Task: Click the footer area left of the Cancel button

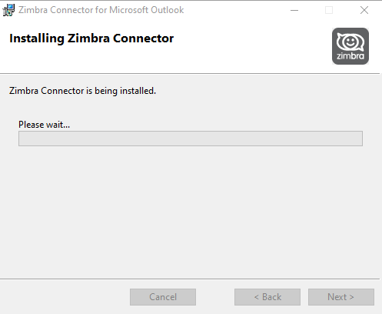Action: click(65, 297)
